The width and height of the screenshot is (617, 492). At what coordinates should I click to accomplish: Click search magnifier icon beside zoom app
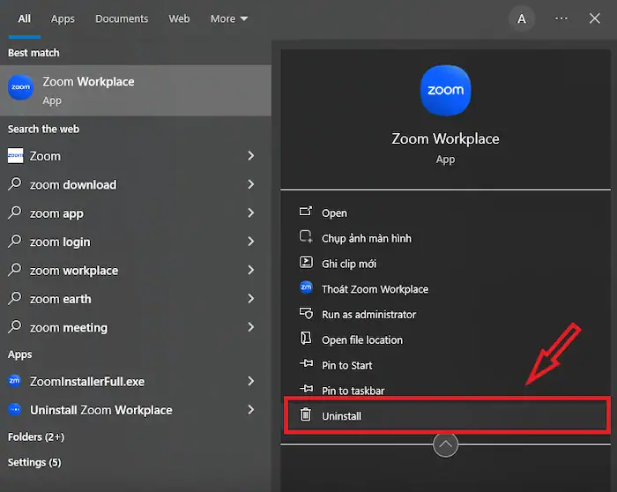[x=15, y=212]
